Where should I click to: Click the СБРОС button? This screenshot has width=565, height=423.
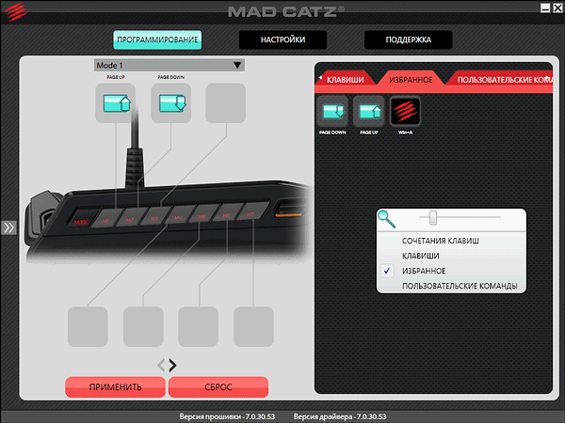pyautogui.click(x=218, y=387)
